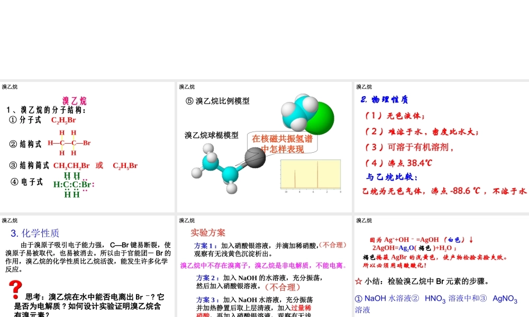Click the ⑤ 溴乙烷比例模型 label

point(217,101)
